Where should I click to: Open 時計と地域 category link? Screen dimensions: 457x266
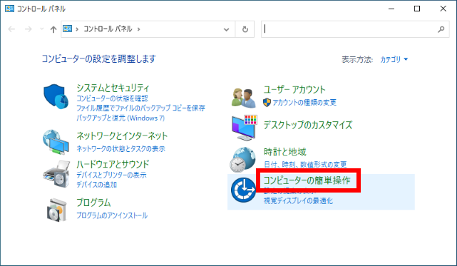click(x=284, y=152)
